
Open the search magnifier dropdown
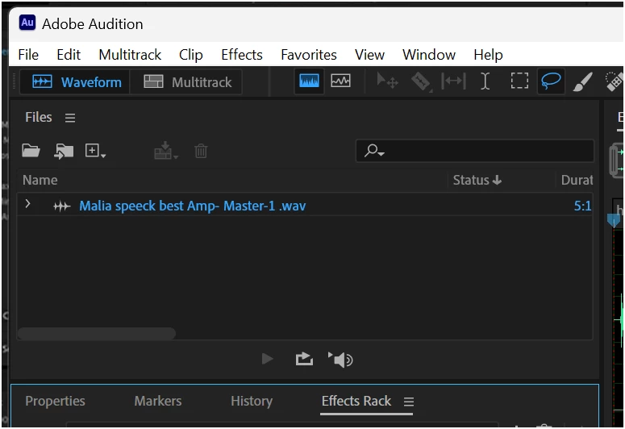[374, 151]
